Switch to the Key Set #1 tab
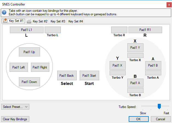 [13, 21]
